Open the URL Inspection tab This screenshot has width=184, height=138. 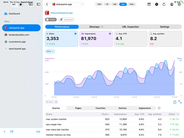[130, 27]
